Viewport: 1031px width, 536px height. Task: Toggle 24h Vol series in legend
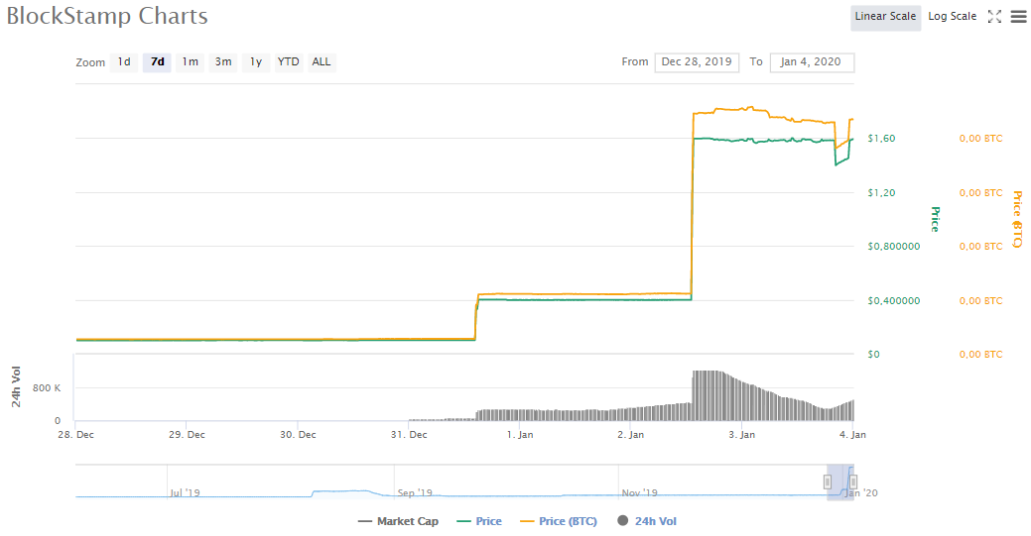pos(647,521)
